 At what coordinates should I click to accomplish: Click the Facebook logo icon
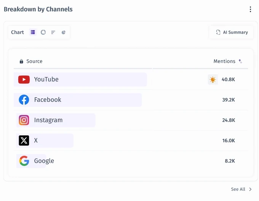24,100
